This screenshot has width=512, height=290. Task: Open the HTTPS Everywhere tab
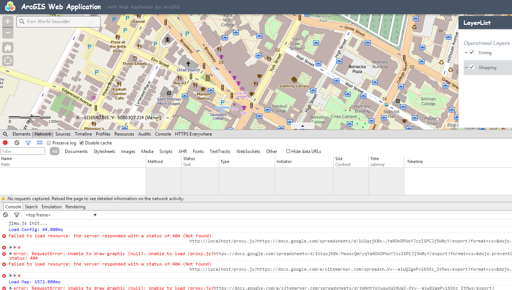(x=193, y=134)
